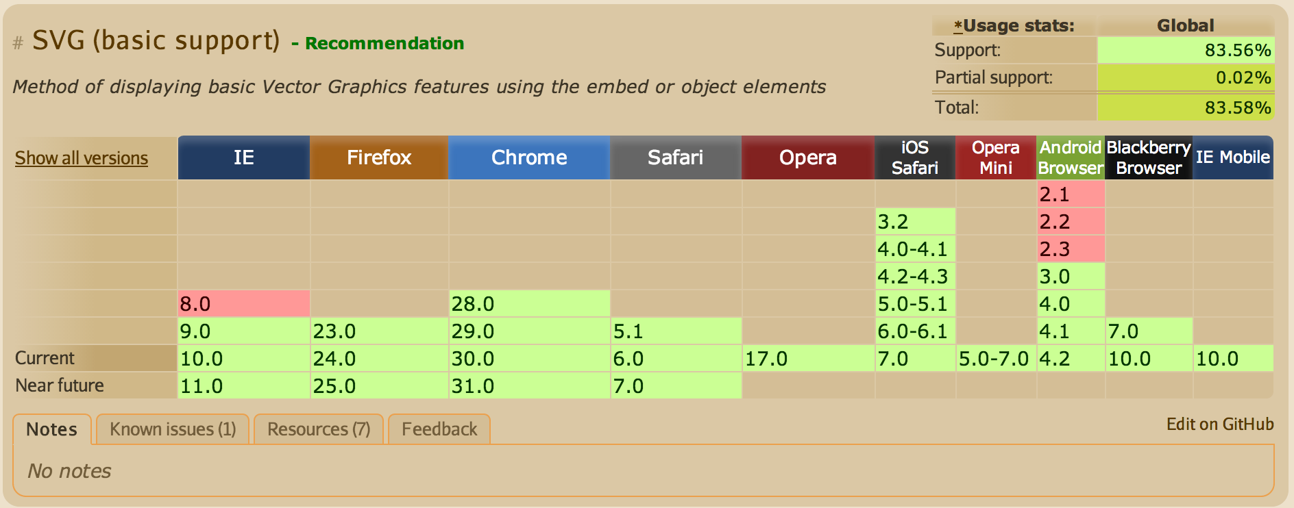
Task: Select the Android 2.3 cell
Action: [1071, 249]
